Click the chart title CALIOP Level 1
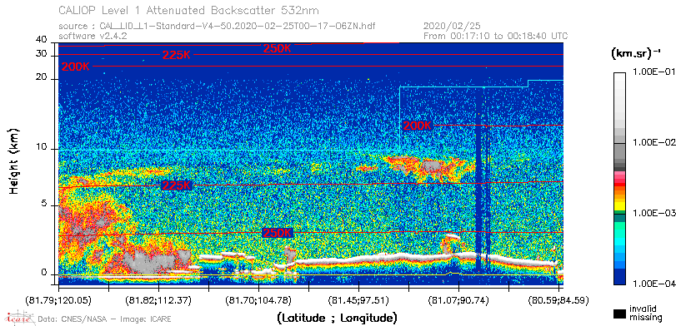This screenshot has height=326, width=676. coord(189,10)
